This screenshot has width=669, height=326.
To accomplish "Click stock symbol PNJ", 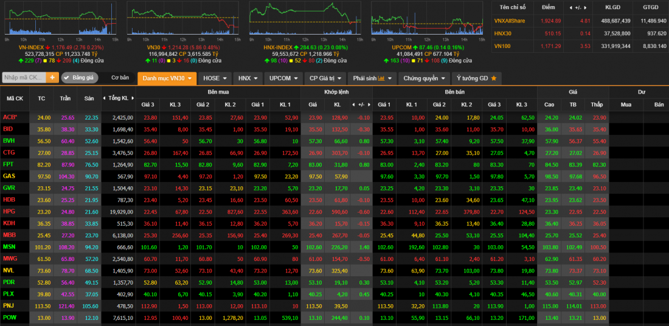I will 8,305.
